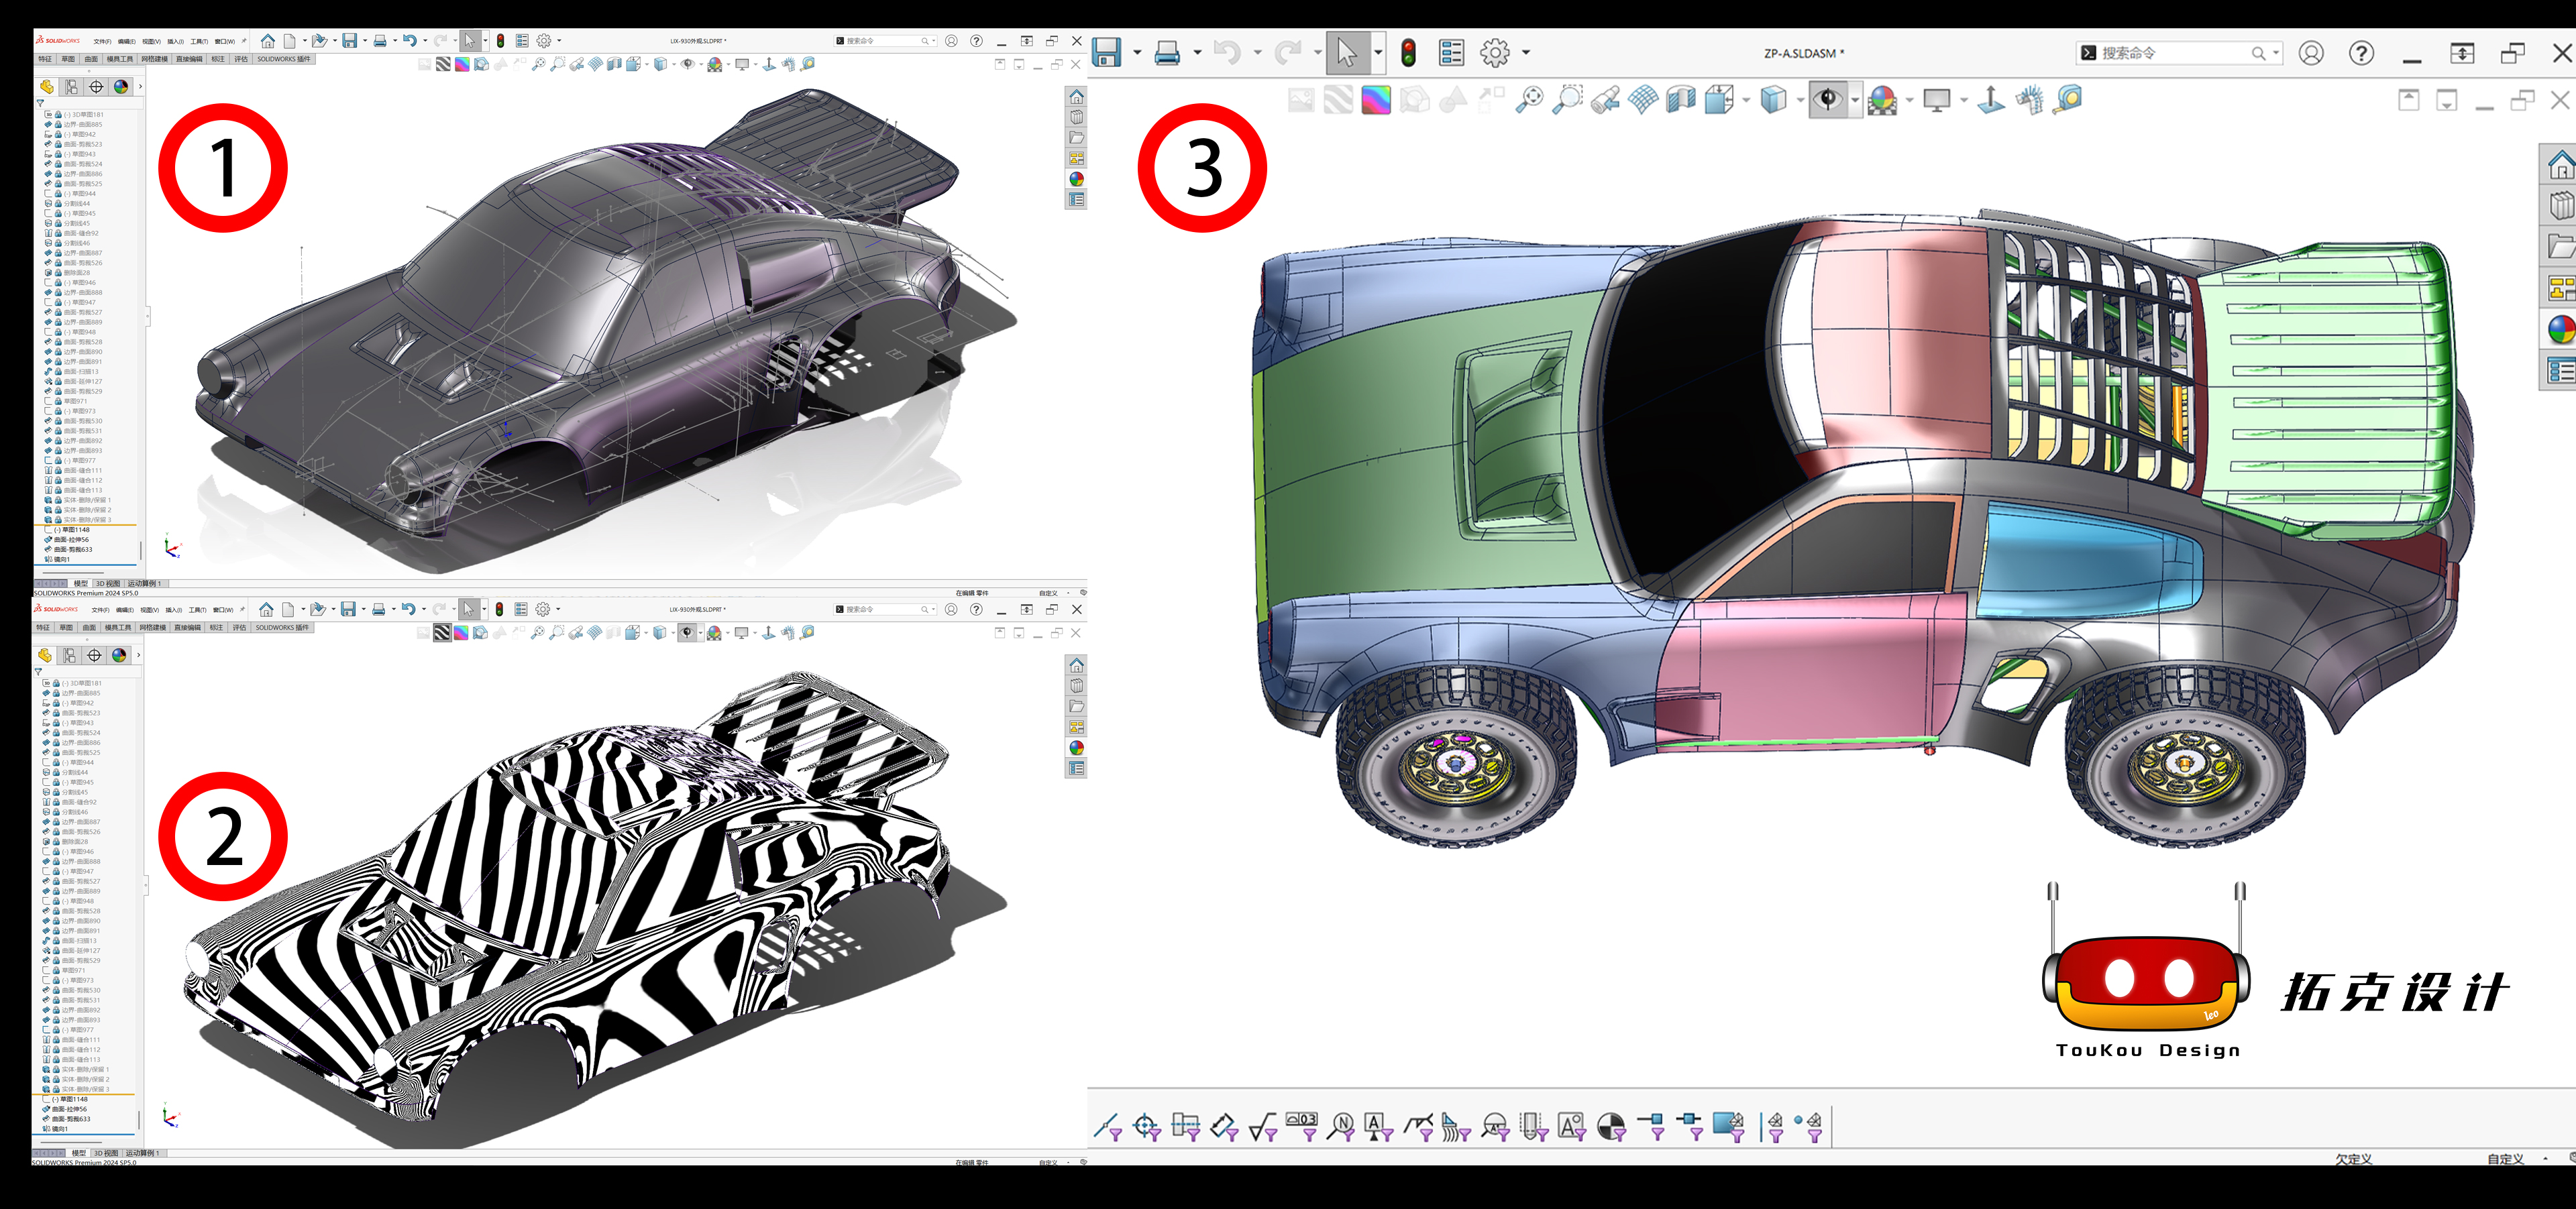Screen dimensions: 2576x1209
Task: Click inside the 搜索命令 search field
Action: (x=2170, y=52)
